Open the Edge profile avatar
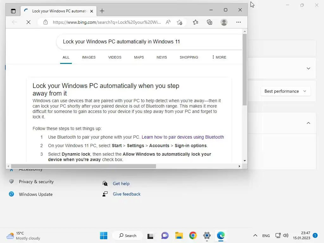This screenshot has width=324, height=243. [224, 22]
